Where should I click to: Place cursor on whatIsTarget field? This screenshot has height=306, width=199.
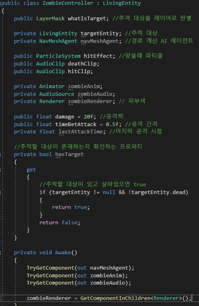coord(87,18)
